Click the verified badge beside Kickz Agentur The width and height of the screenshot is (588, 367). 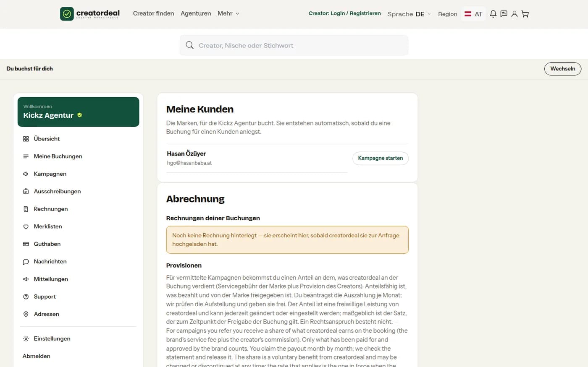(79, 115)
